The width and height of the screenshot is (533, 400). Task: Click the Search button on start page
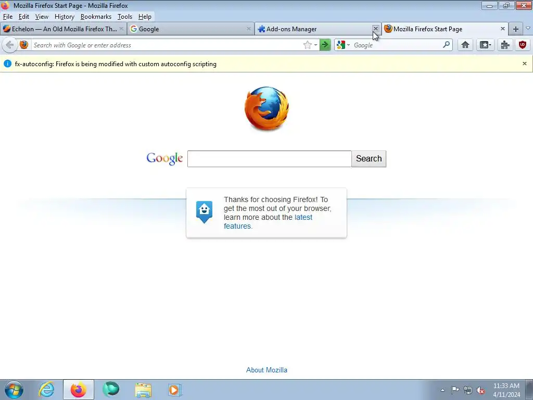pos(369,159)
